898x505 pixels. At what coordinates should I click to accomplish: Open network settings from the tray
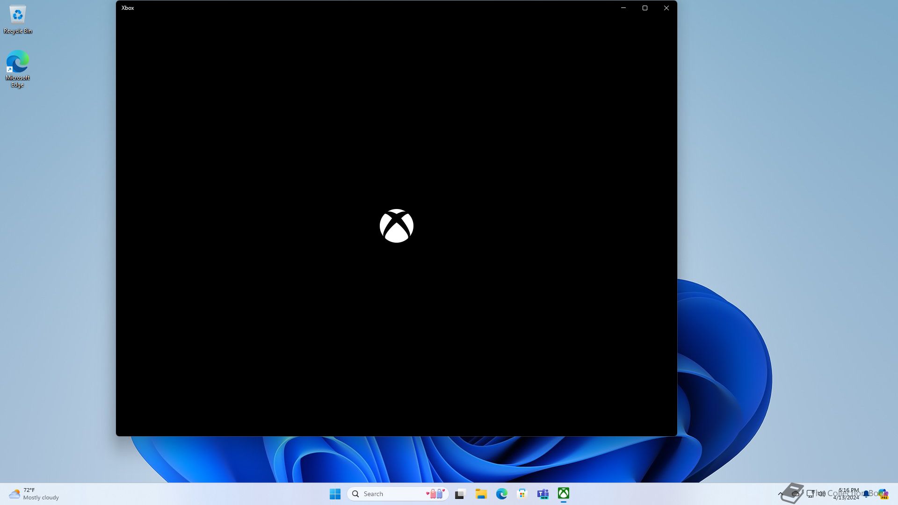click(x=811, y=494)
